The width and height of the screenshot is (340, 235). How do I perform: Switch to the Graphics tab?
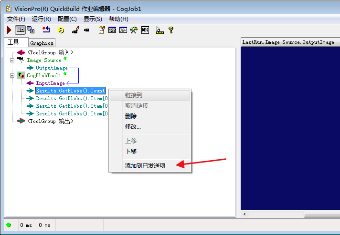(x=42, y=43)
